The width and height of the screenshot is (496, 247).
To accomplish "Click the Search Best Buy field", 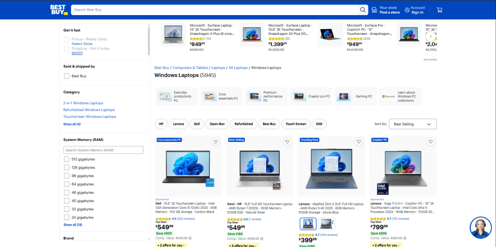I will click(215, 10).
